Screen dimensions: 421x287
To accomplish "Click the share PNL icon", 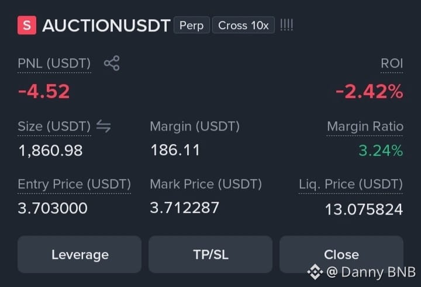I will click(x=112, y=63).
